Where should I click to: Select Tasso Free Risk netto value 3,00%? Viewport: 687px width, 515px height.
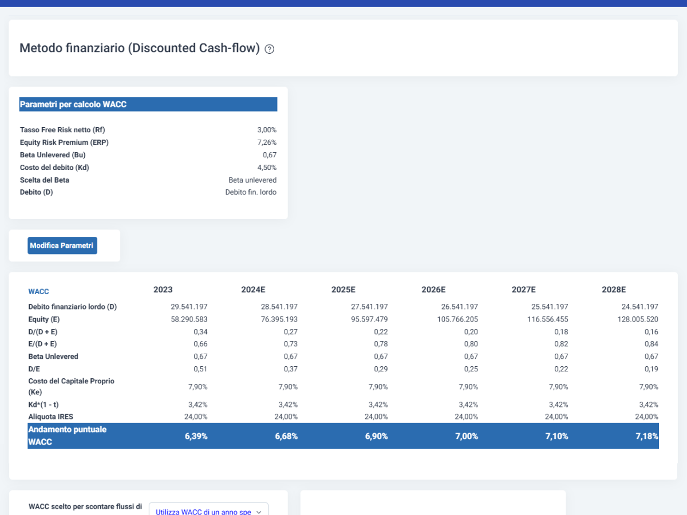[267, 130]
